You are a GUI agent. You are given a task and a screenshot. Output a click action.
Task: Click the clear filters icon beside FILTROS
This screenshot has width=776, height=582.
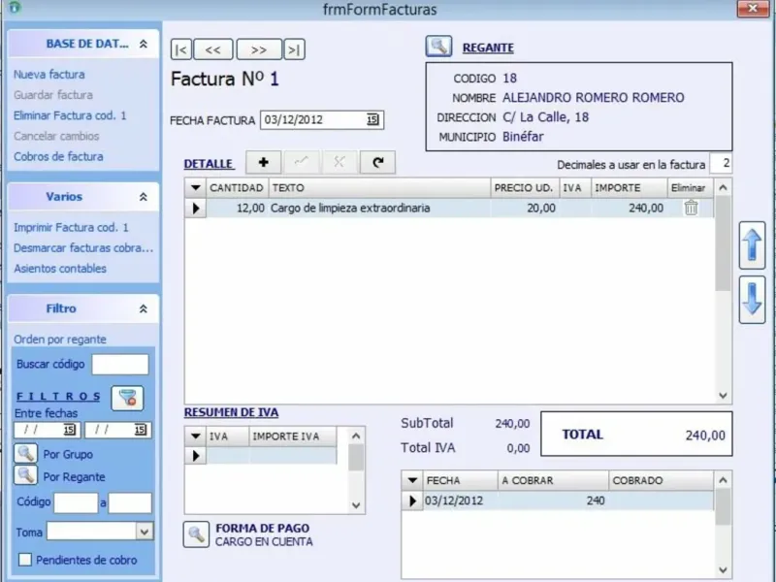127,397
